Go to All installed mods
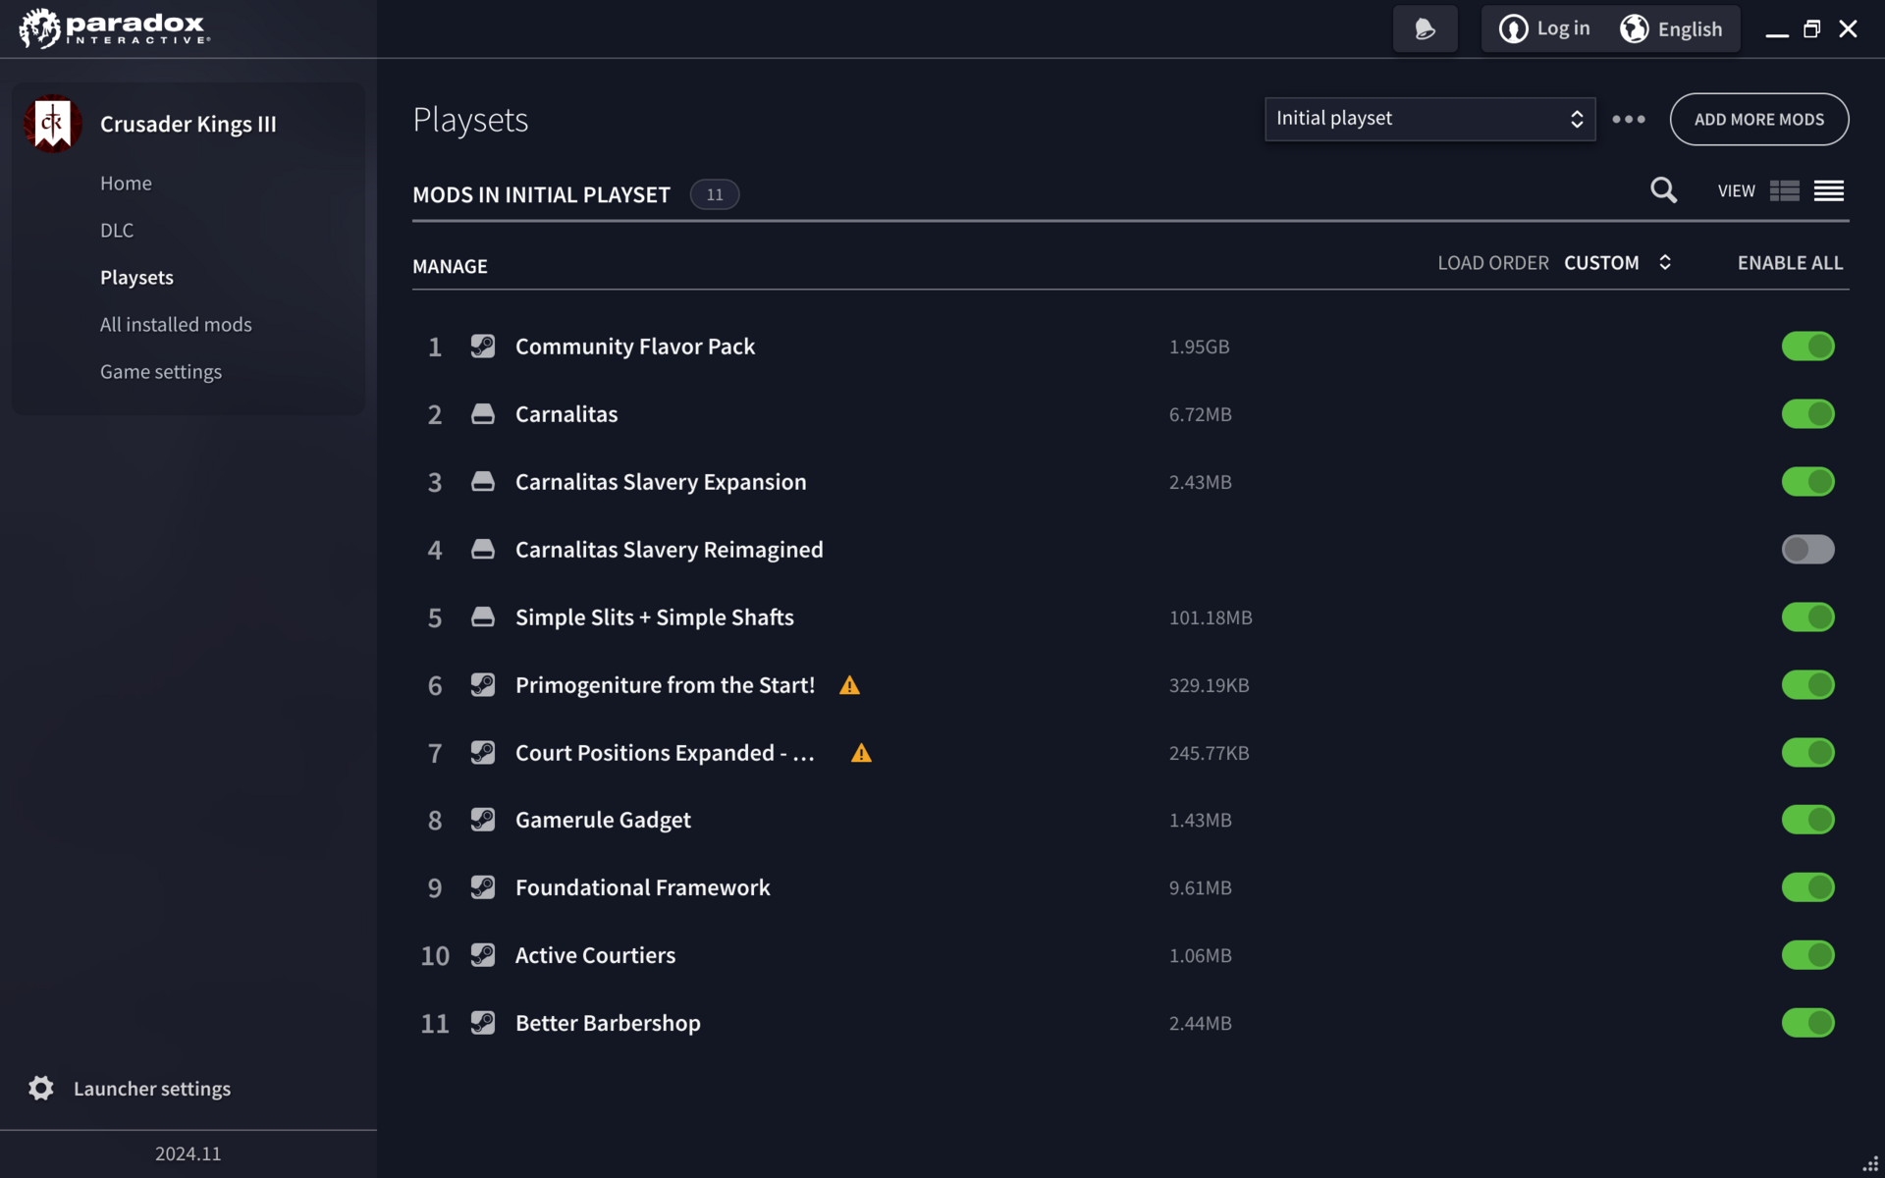 [176, 325]
